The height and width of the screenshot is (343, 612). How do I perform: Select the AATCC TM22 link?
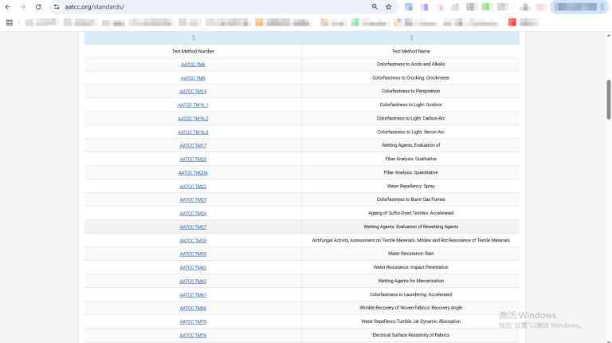click(193, 187)
